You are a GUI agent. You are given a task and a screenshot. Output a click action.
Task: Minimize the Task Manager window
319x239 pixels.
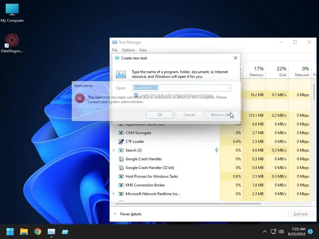point(281,42)
